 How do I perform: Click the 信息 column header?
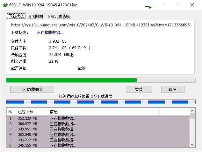click(104, 112)
